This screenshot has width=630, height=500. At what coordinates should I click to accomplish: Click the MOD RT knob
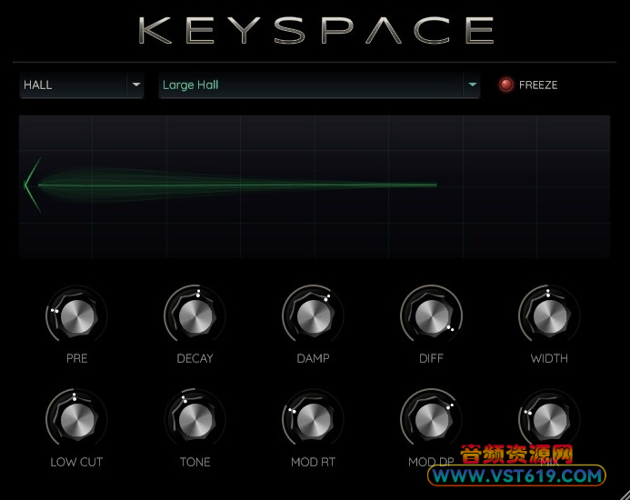point(313,419)
